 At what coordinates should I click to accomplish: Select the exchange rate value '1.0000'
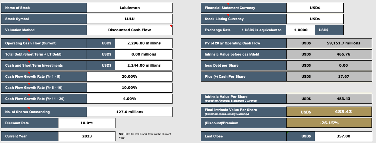tap(301, 30)
